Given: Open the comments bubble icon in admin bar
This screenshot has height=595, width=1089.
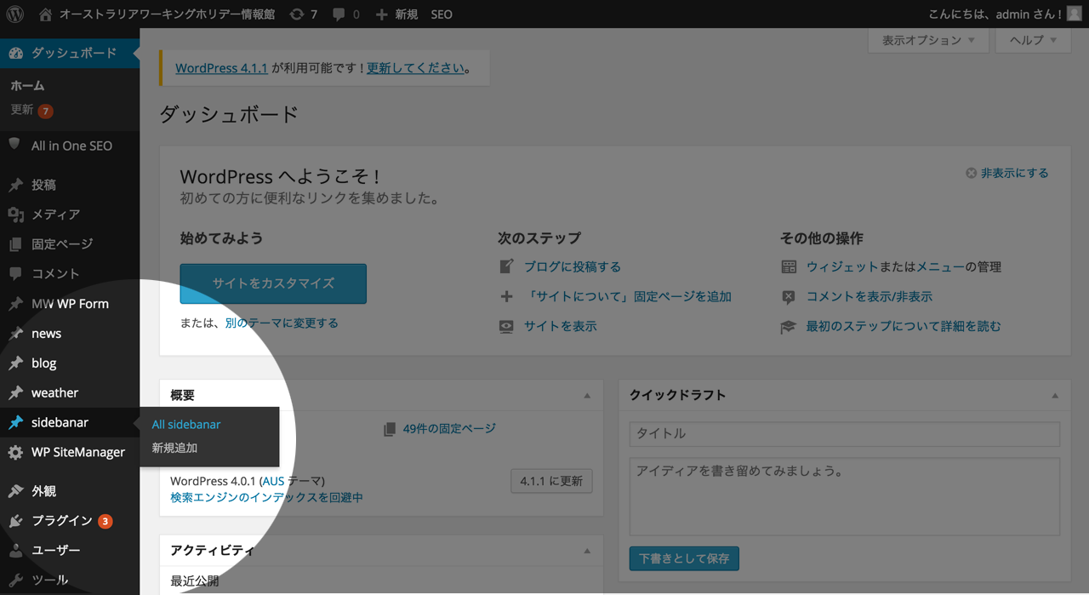Looking at the screenshot, I should point(339,14).
